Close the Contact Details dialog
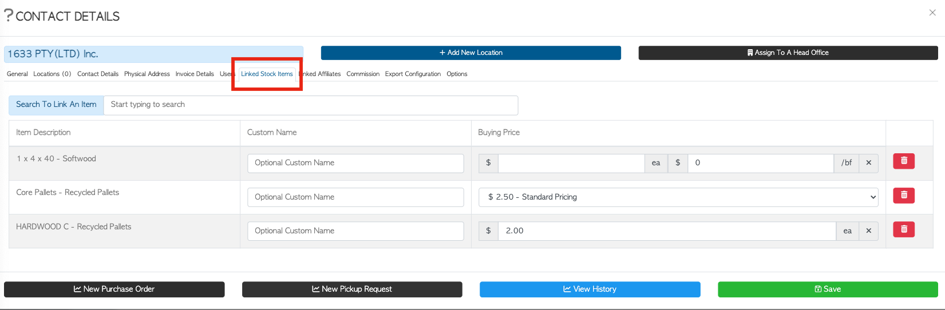The height and width of the screenshot is (310, 945). point(932,13)
